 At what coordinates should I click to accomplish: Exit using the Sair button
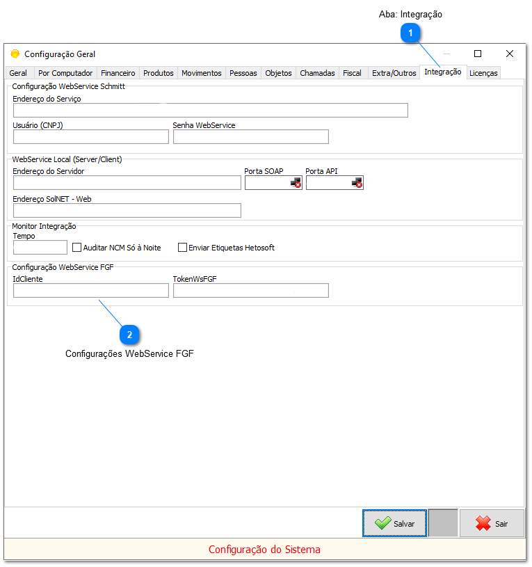point(492,523)
